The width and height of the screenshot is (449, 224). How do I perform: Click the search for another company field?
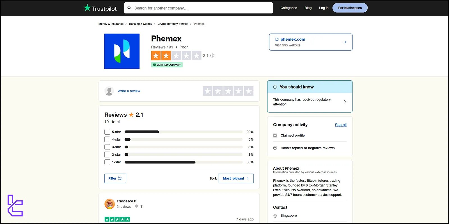pos(198,8)
